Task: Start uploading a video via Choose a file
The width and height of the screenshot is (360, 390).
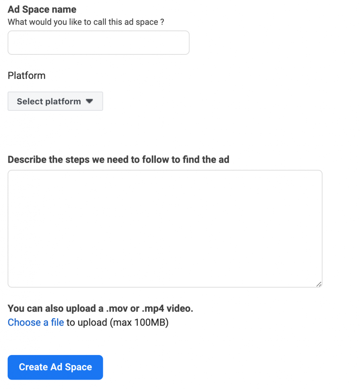Action: click(35, 322)
